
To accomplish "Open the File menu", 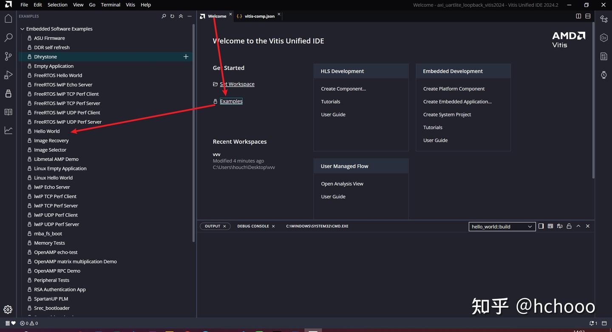I will (24, 5).
